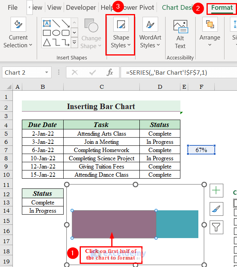Click the '10-Jan-22' date cell
This screenshot has height=267, width=237.
tap(43, 158)
